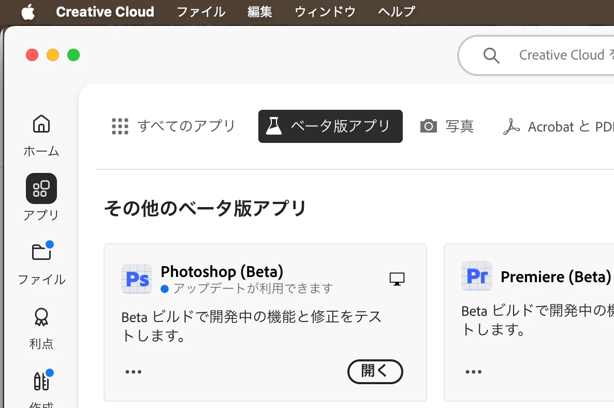The width and height of the screenshot is (614, 408).
Task: Click the Premiere (Beta) title
Action: 555,277
